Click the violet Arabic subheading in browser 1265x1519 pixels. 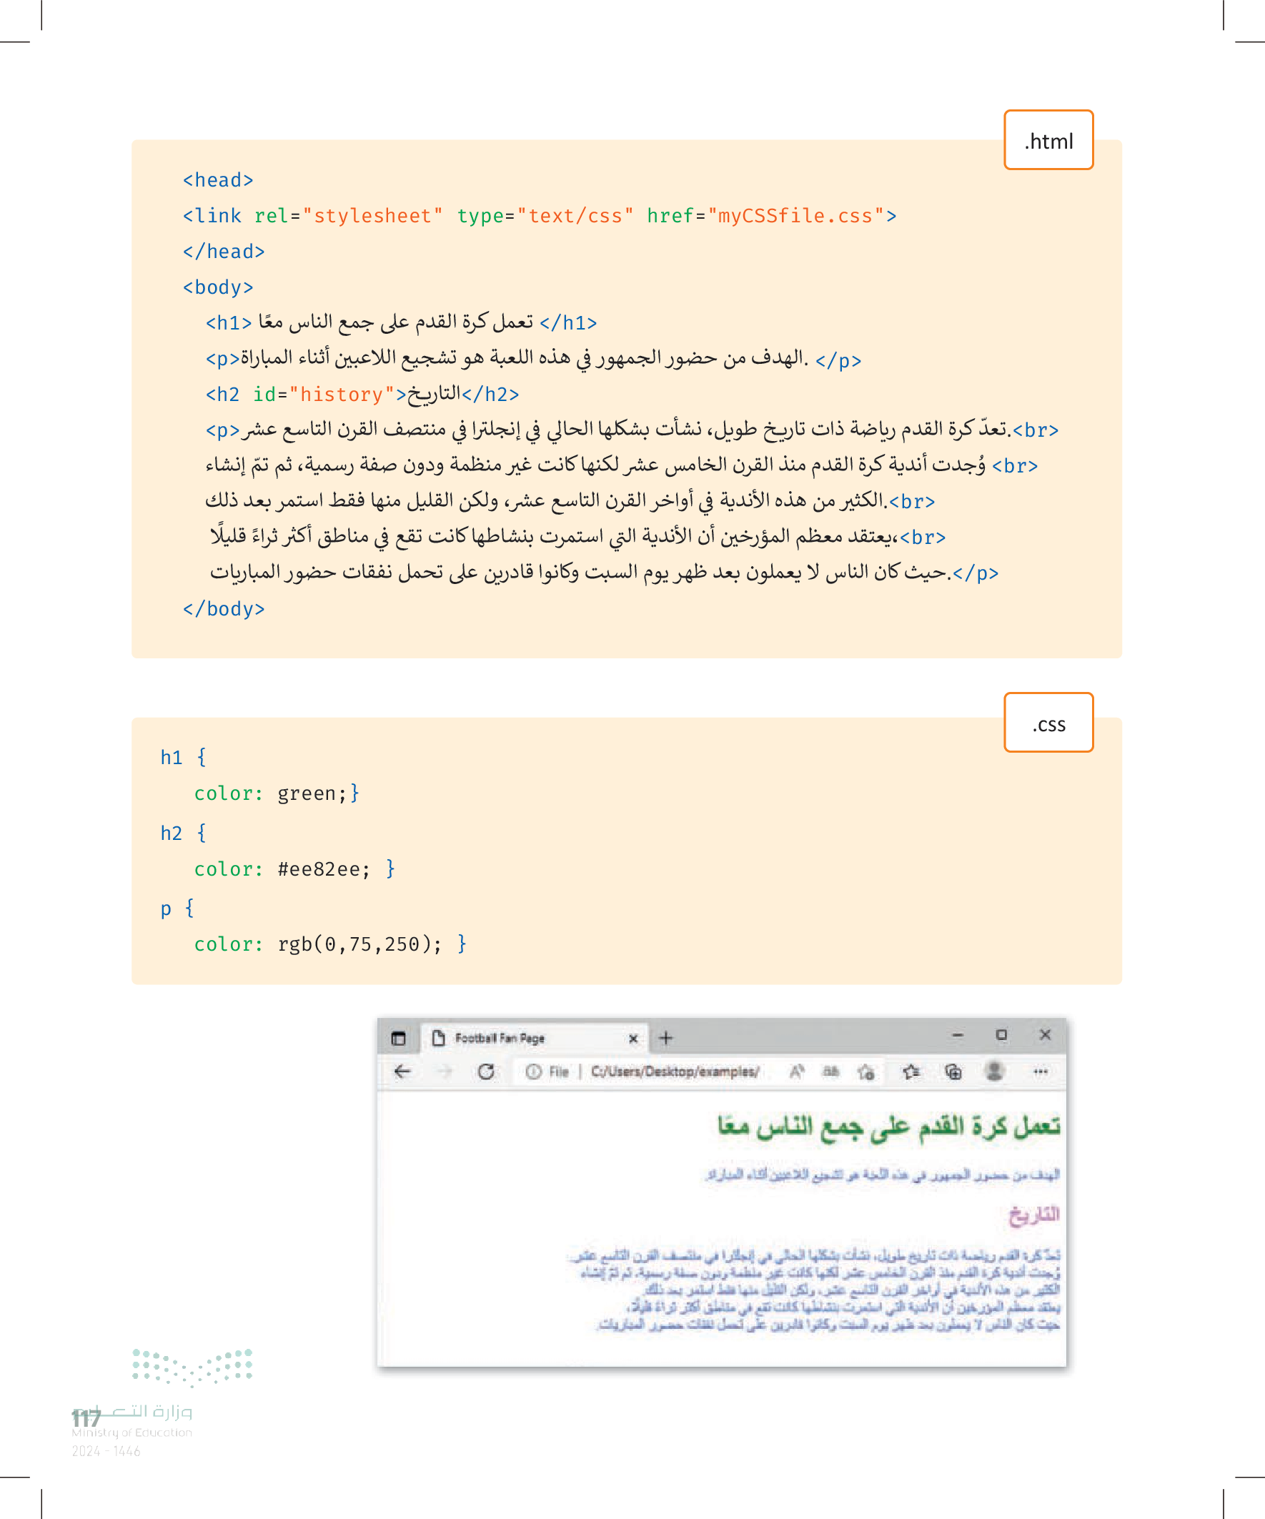point(1034,1214)
